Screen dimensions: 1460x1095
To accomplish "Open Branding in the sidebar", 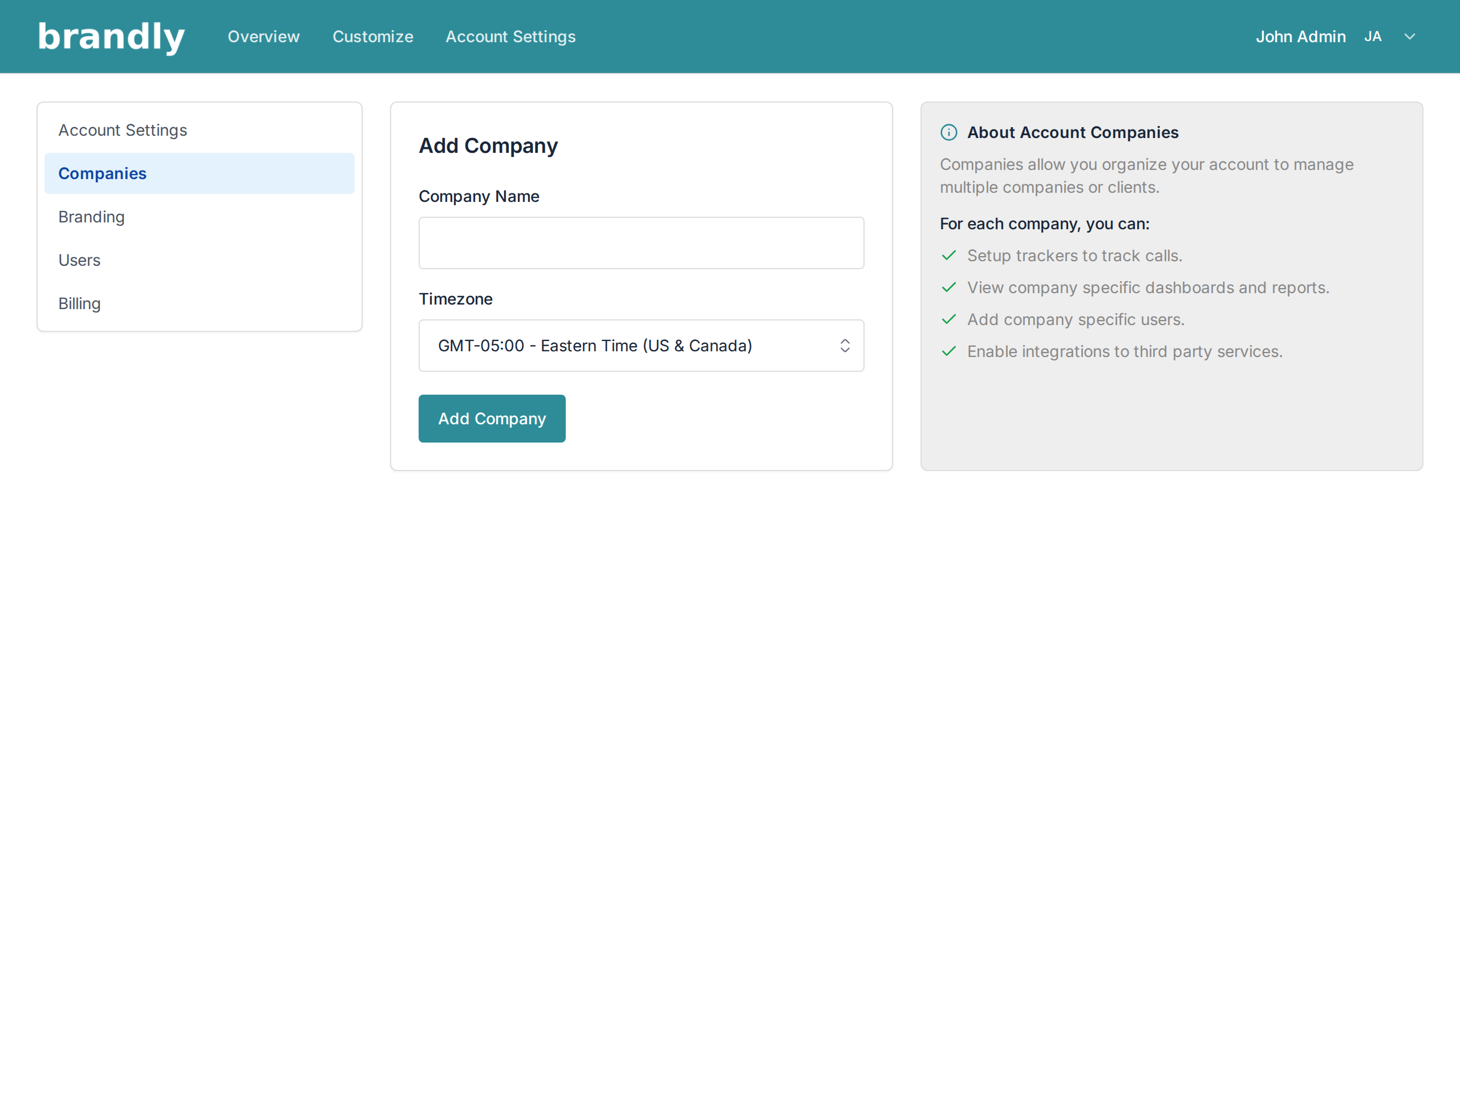I will 200,217.
